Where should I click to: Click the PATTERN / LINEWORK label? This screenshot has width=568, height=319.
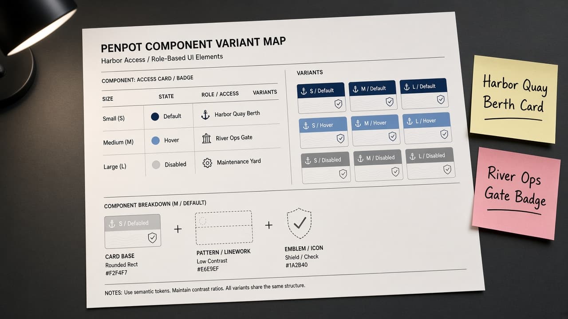click(x=224, y=252)
